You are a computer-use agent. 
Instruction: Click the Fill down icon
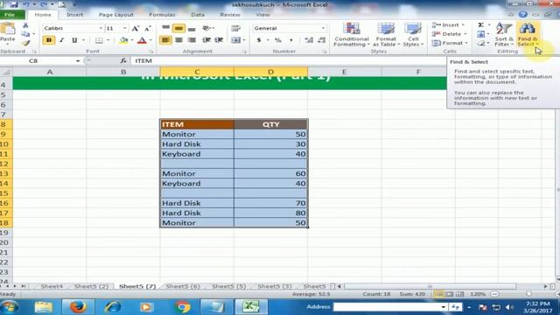pyautogui.click(x=481, y=34)
